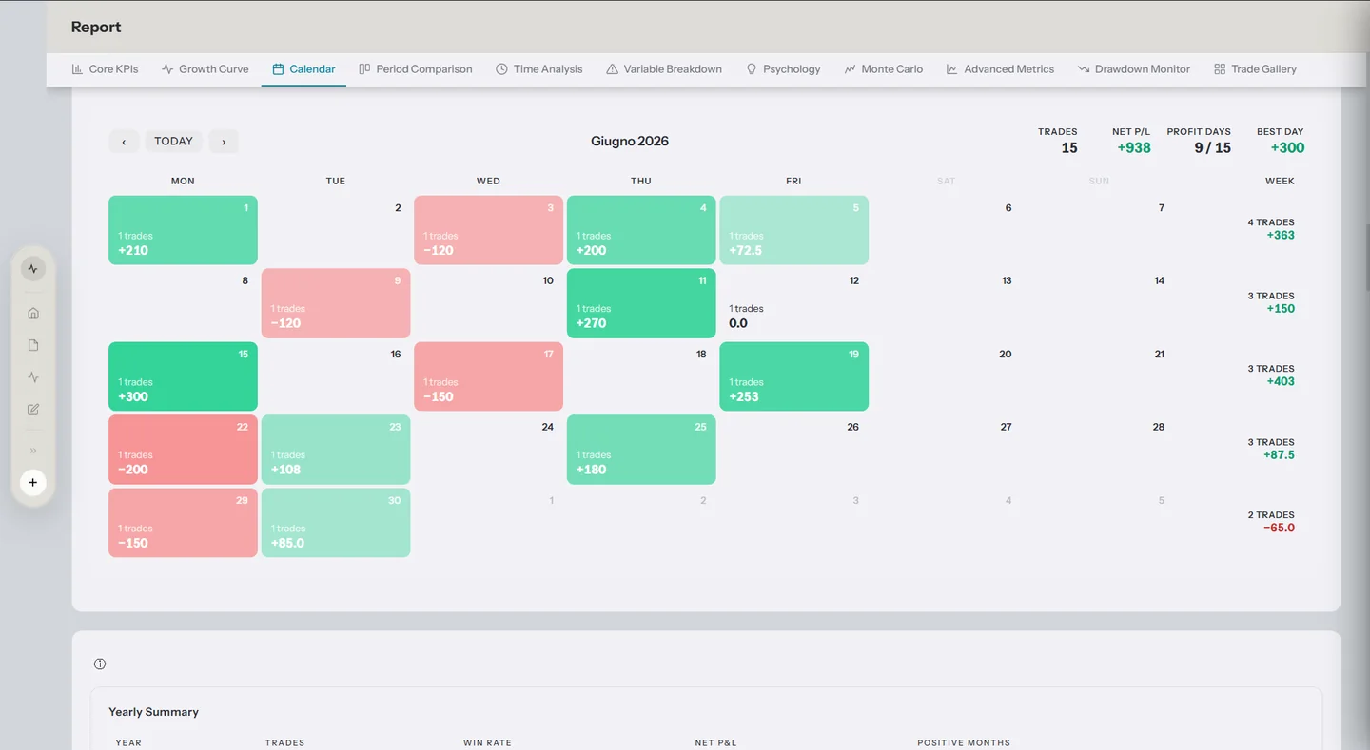Click the NET P/L value +938
Viewport: 1370px width, 750px height.
[x=1134, y=147]
